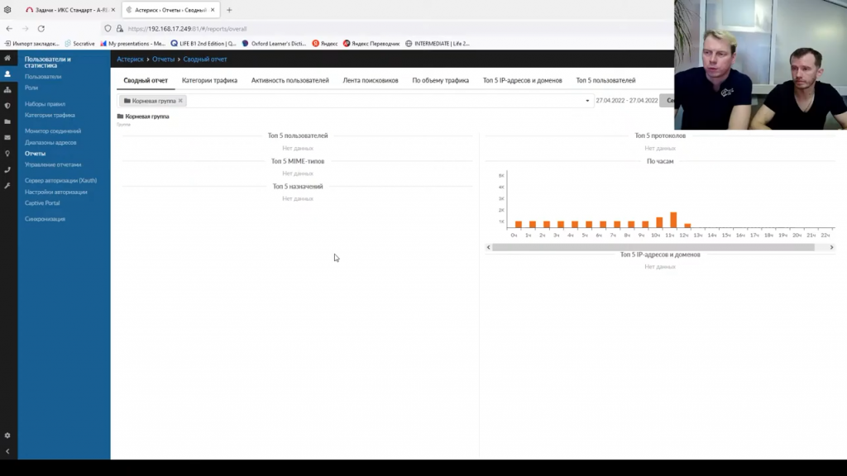
Task: Select the users icon in left sidebar
Action: tap(7, 74)
